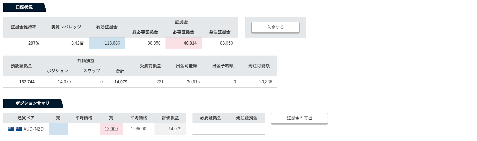Image resolution: width=477 pixels, height=141 pixels.
Task: Click the 実質レバレッジ value 8.42倍
Action: point(78,43)
